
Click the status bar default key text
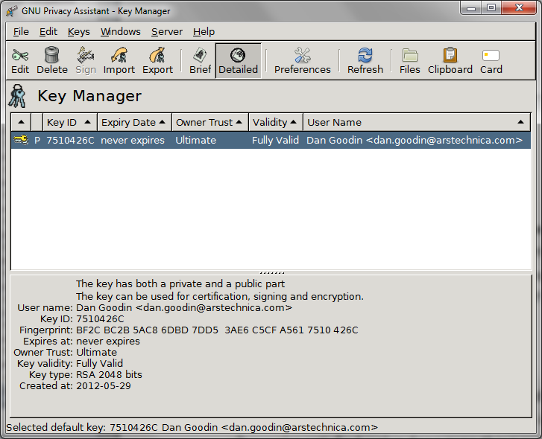[192, 428]
